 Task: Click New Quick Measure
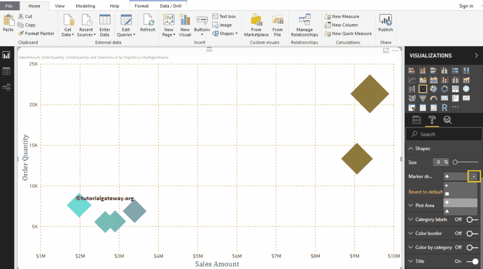pos(348,33)
